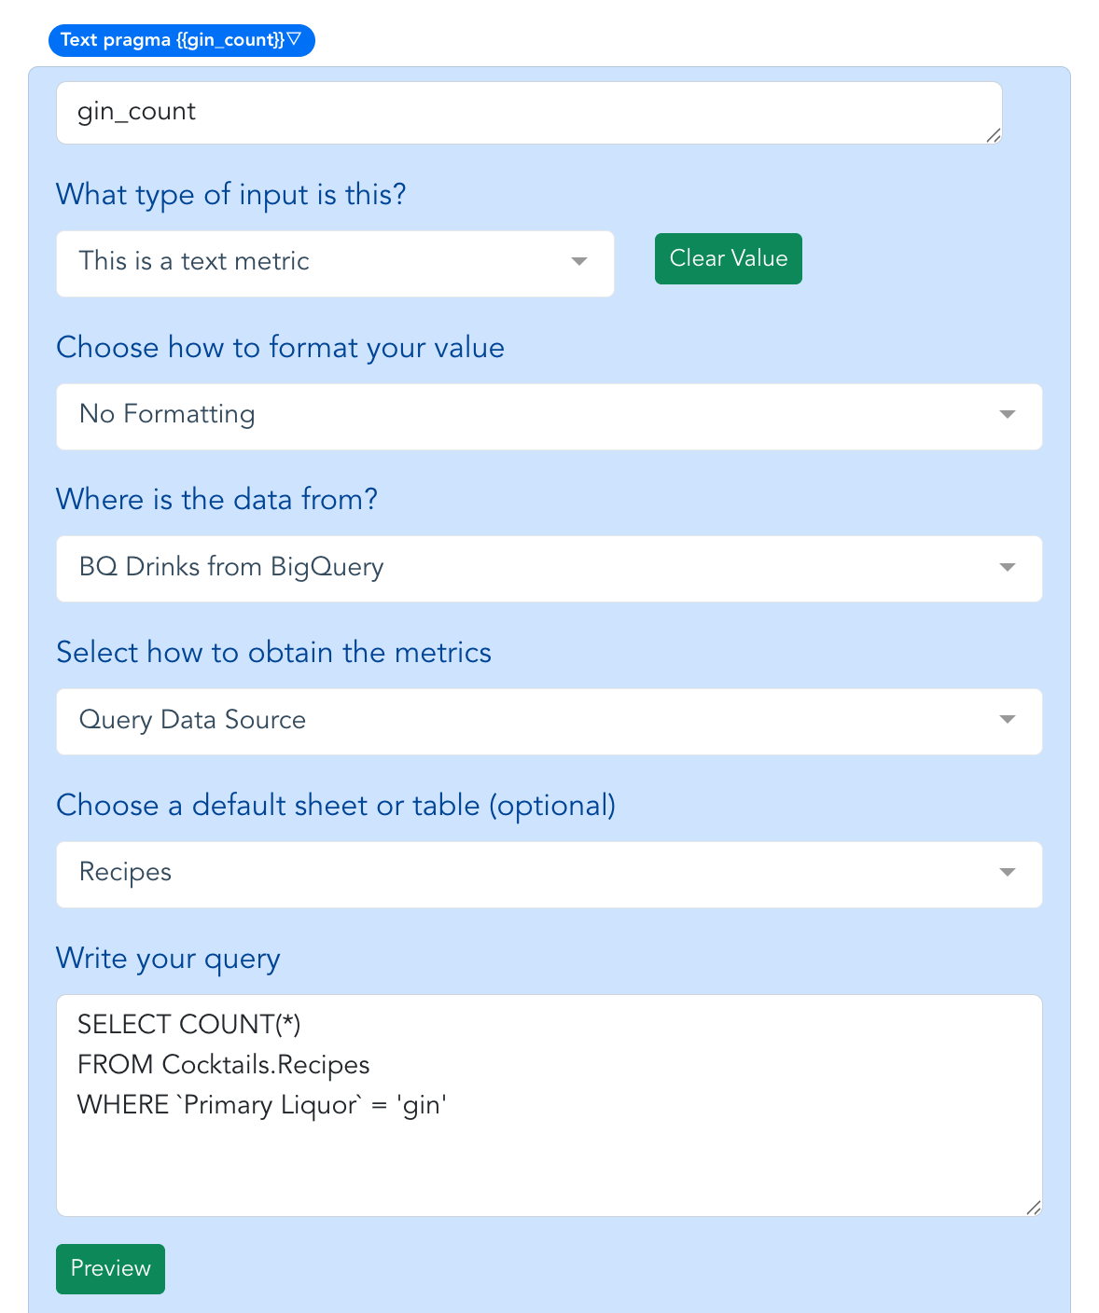Grab the query textarea resize handle
This screenshot has width=1099, height=1313.
tap(1033, 1207)
